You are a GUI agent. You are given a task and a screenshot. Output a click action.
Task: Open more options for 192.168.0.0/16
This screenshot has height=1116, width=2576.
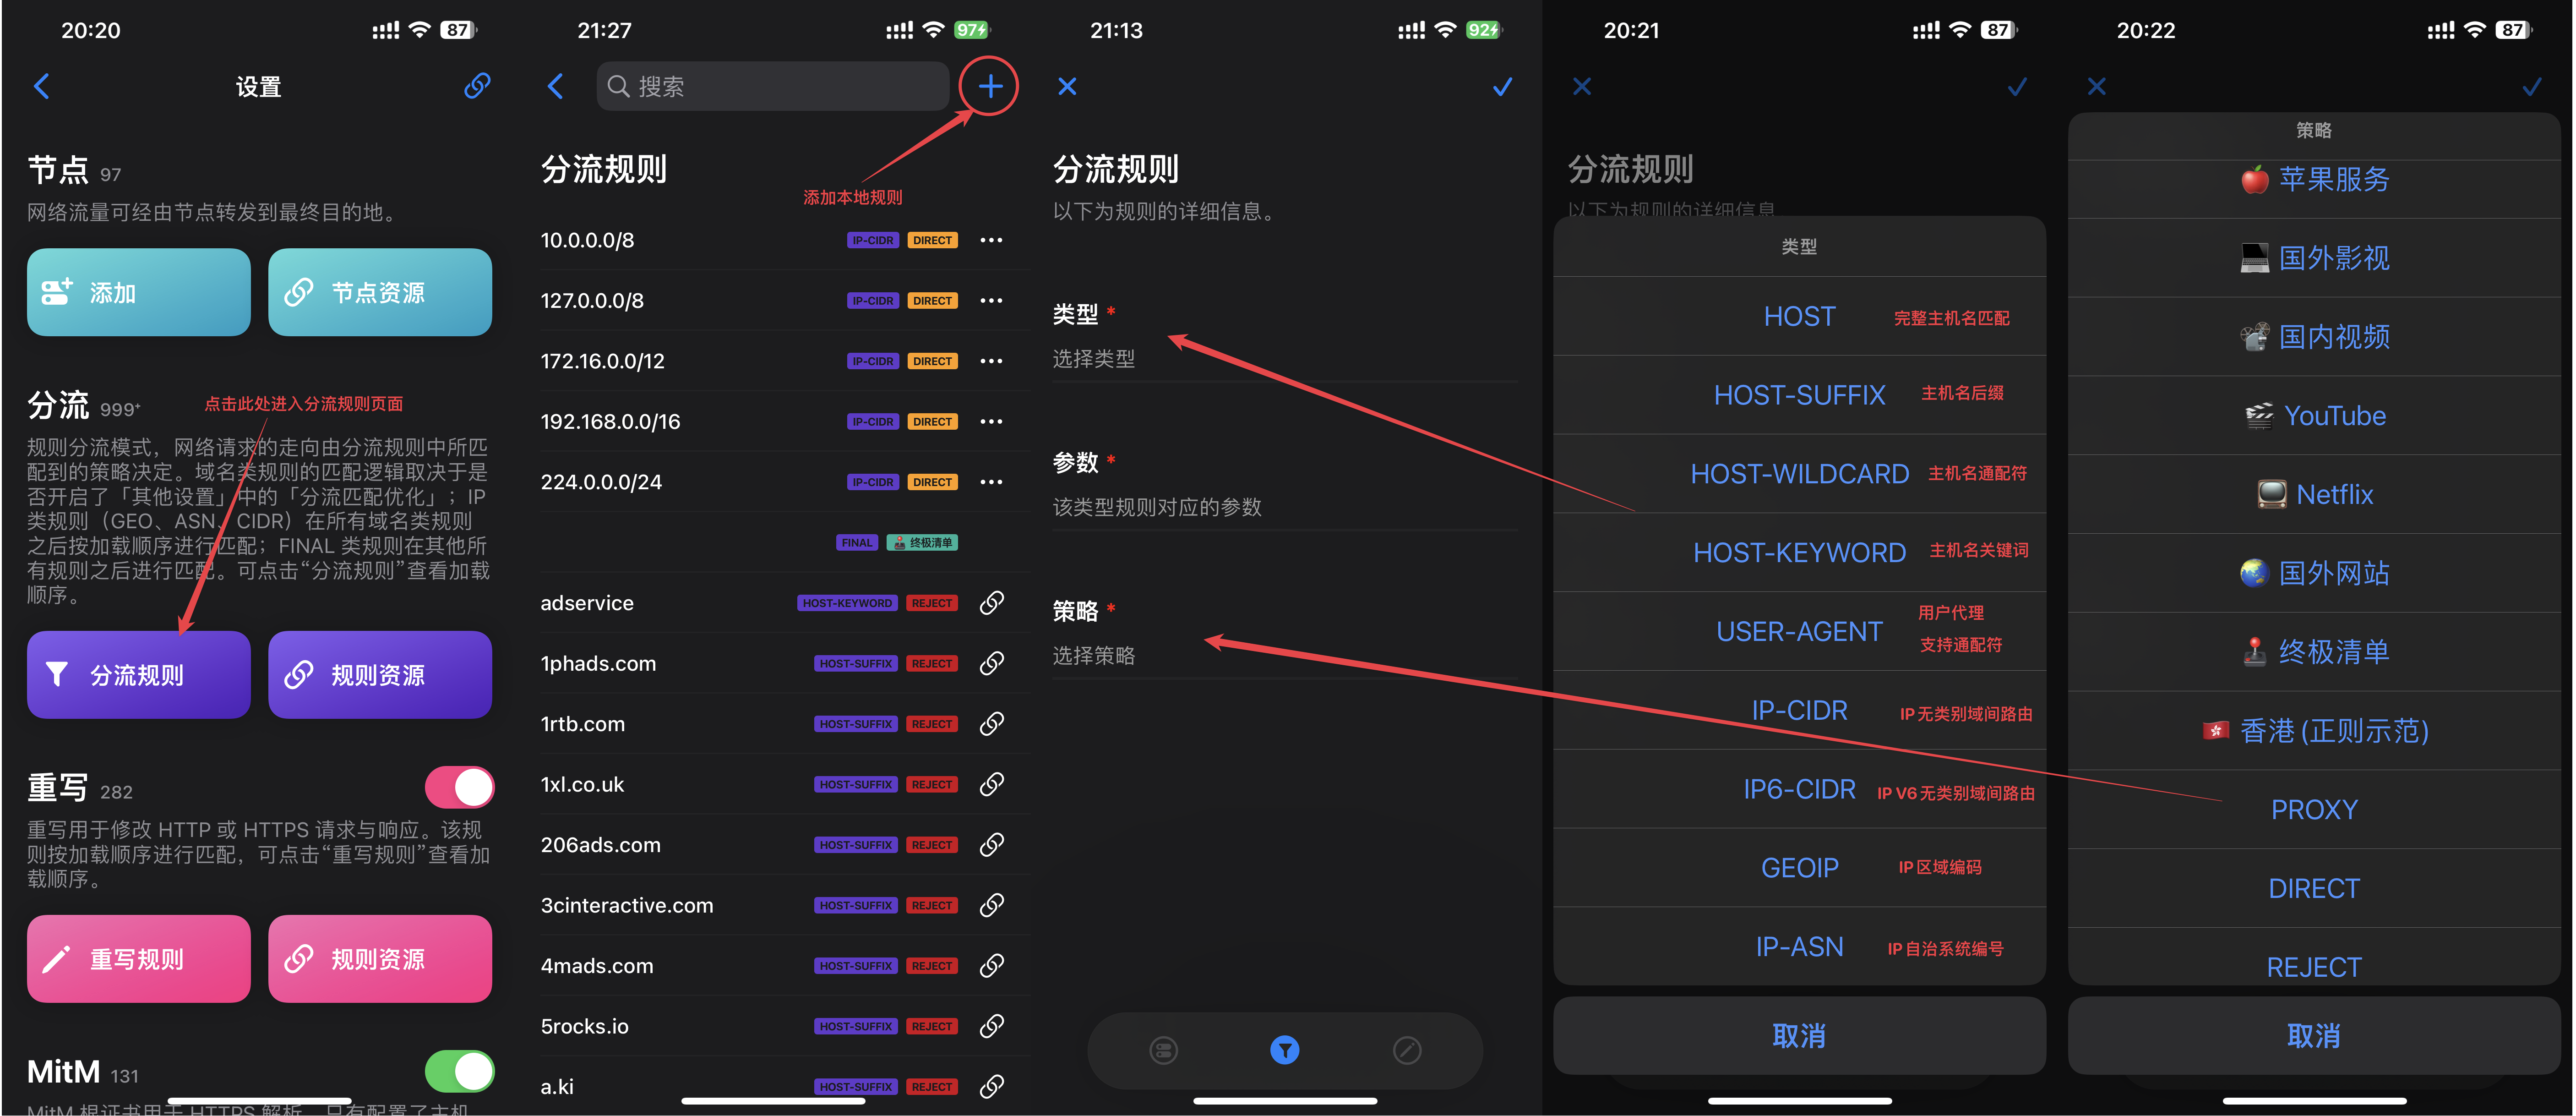[991, 421]
